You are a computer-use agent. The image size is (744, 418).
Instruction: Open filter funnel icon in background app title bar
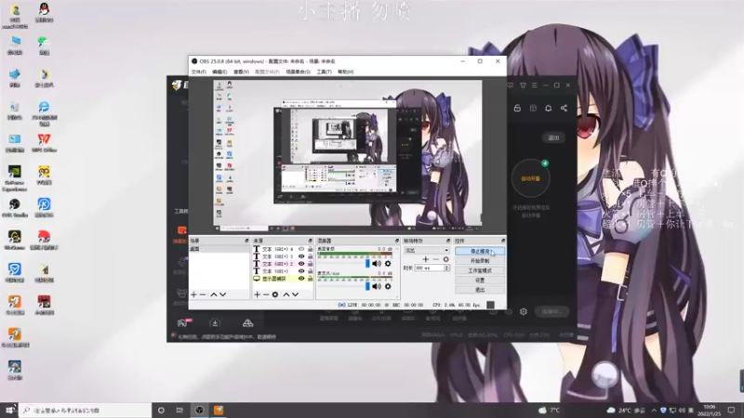(523, 85)
